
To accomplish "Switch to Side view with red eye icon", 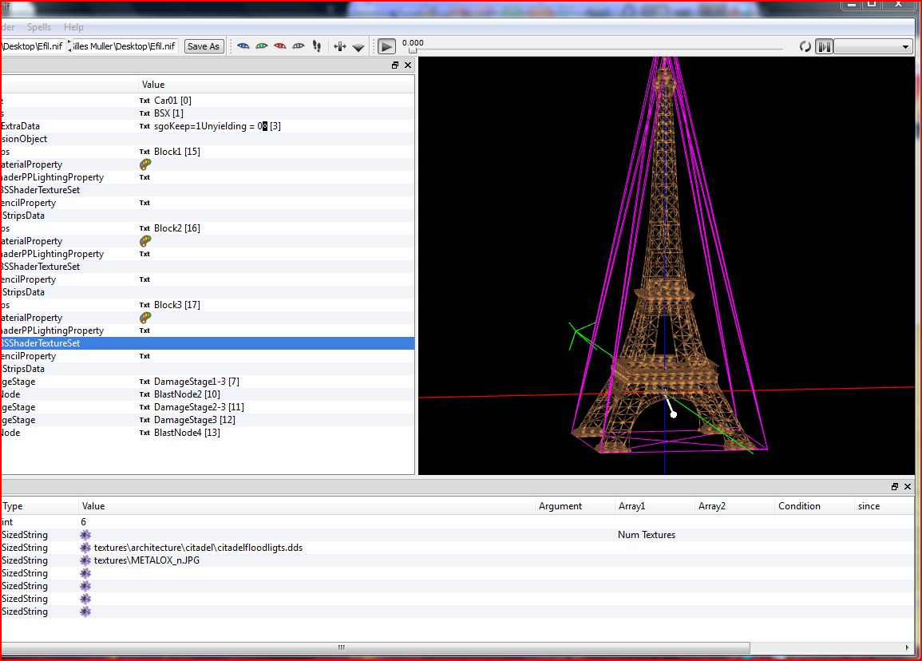I will pos(280,46).
